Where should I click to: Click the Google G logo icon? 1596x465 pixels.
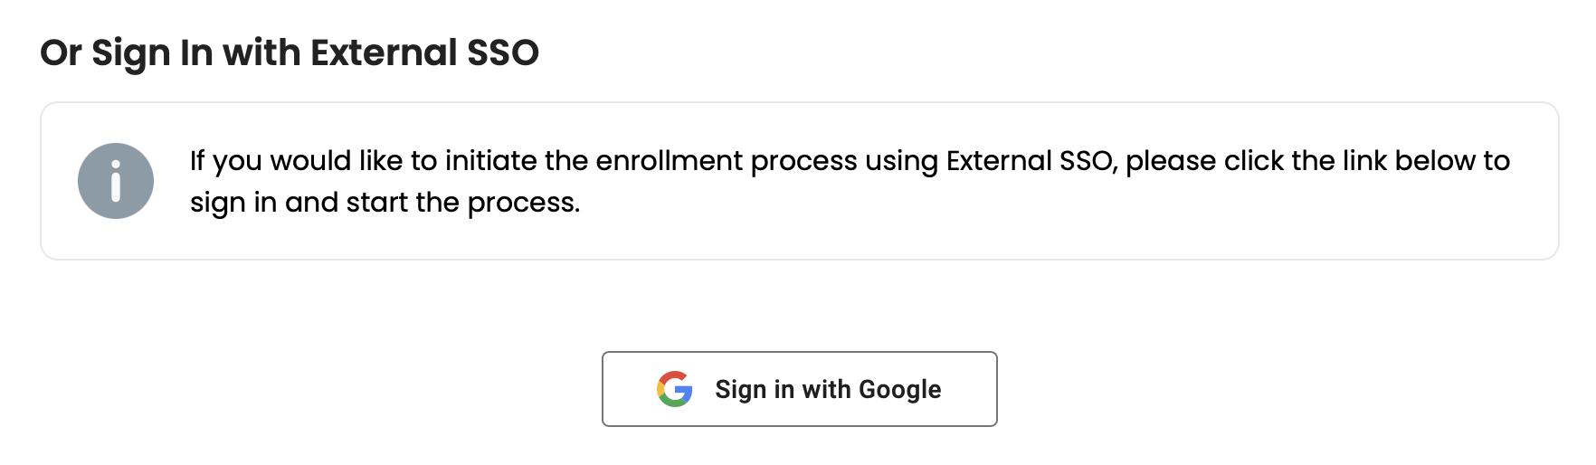pyautogui.click(x=674, y=389)
